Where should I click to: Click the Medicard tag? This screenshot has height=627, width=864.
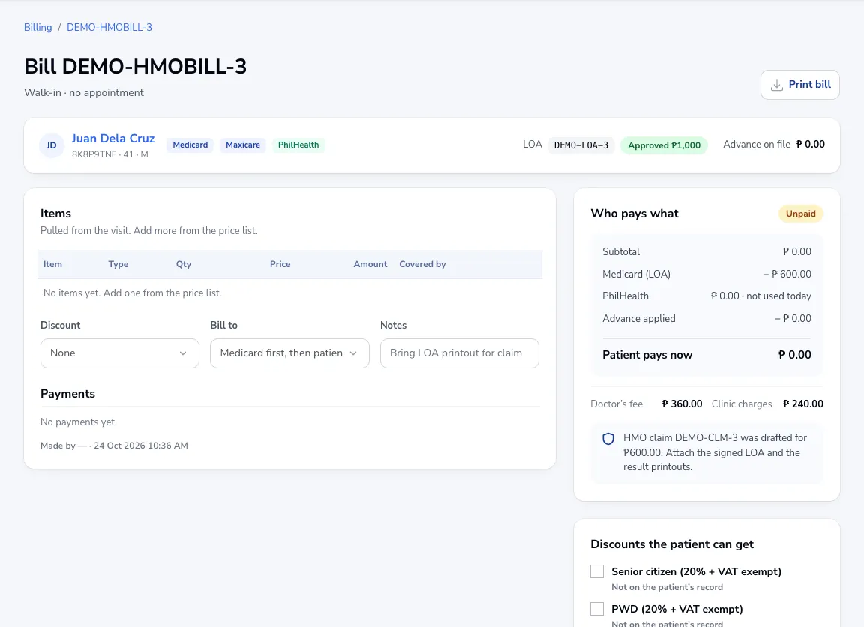tap(190, 145)
